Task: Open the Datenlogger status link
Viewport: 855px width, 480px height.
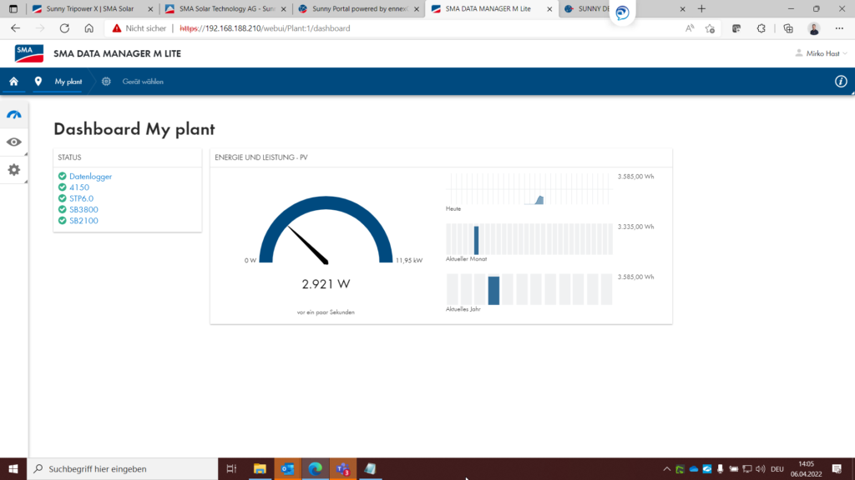Action: (x=90, y=177)
